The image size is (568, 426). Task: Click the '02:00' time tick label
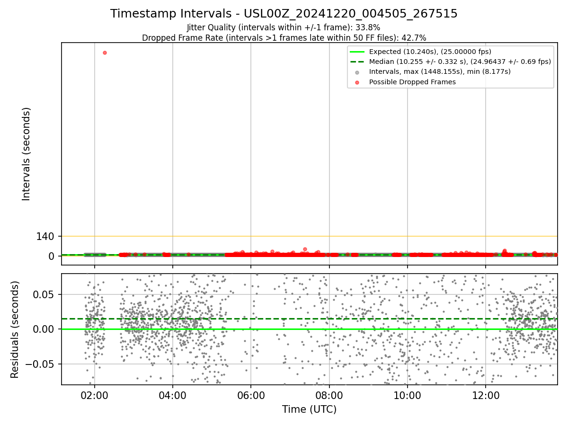point(95,395)
